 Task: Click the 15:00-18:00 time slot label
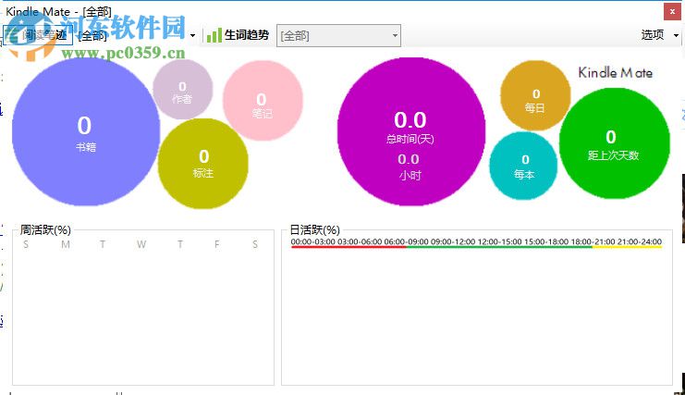pyautogui.click(x=546, y=241)
